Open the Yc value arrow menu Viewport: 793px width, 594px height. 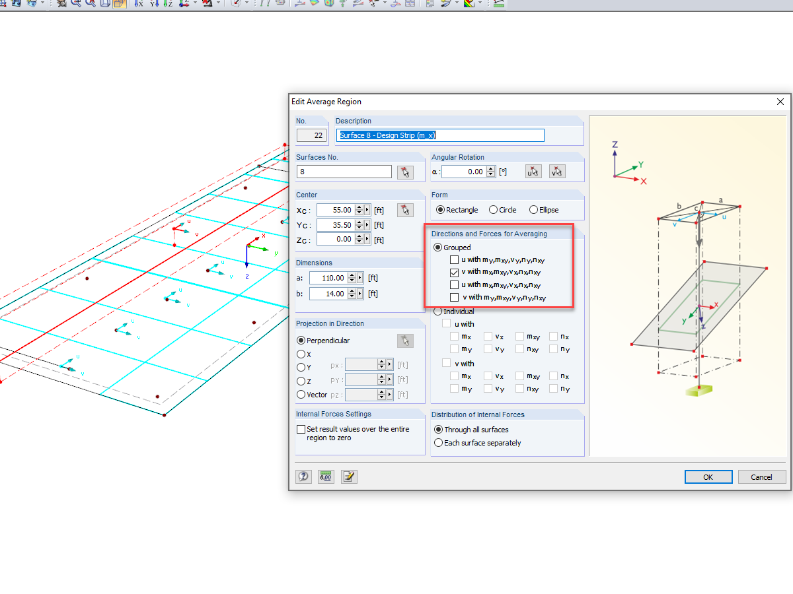(x=367, y=225)
